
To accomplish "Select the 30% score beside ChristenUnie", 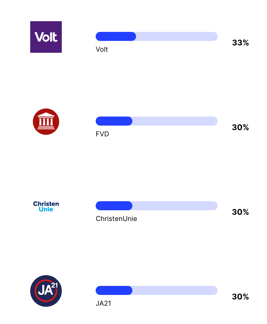I will coord(240,212).
